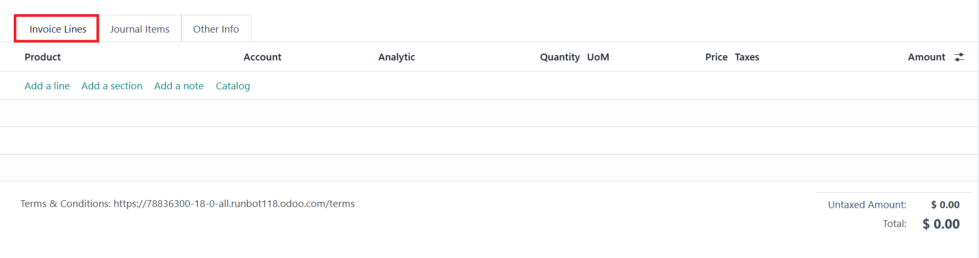
Task: Switch to the Invoice Lines tab
Action: 57,29
